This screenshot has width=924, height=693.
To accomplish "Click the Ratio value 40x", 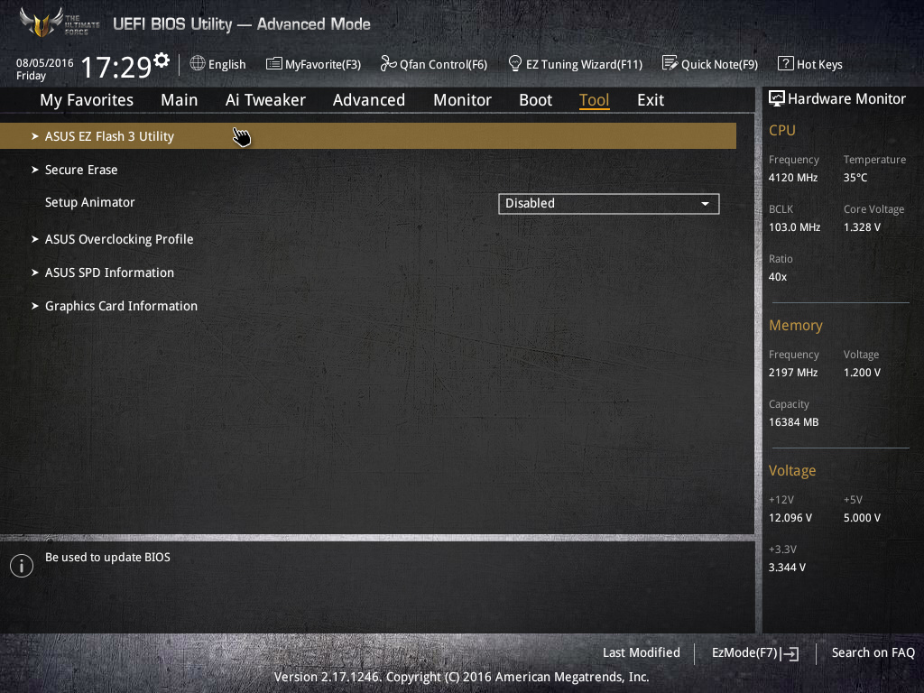I will tap(777, 277).
